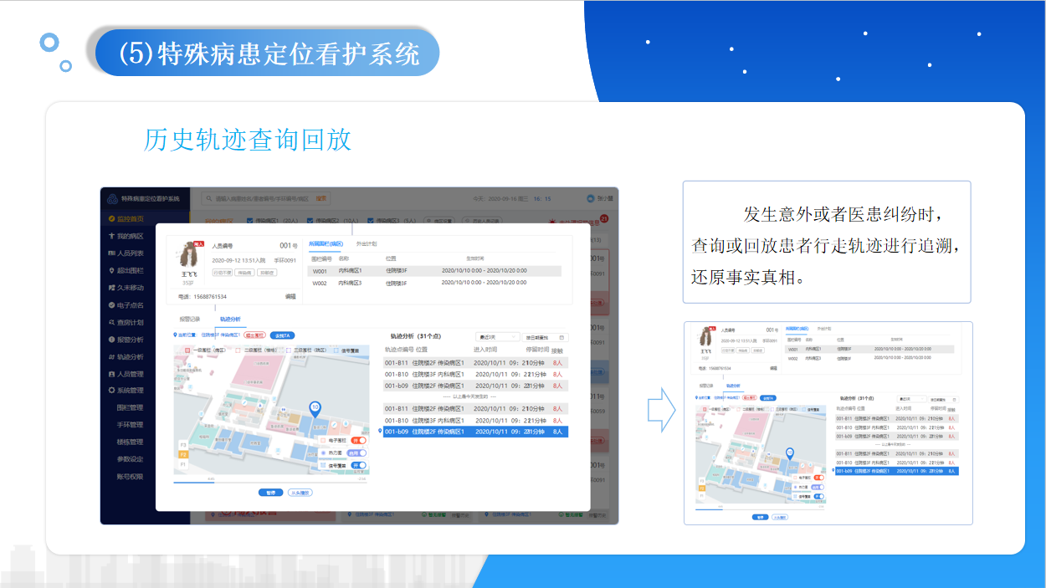Viewport: 1046px width, 588px height.
Task: Open the 参数设定 submenu item
Action: (130, 459)
